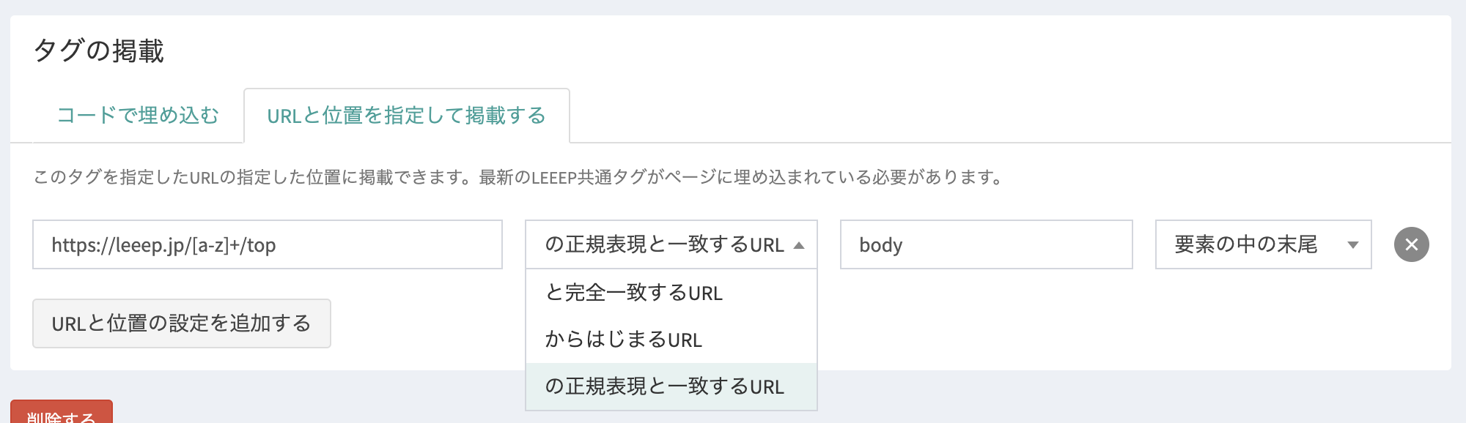Click the down caret beside 要素の中の末尾
The image size is (1466, 423).
[x=1353, y=245]
